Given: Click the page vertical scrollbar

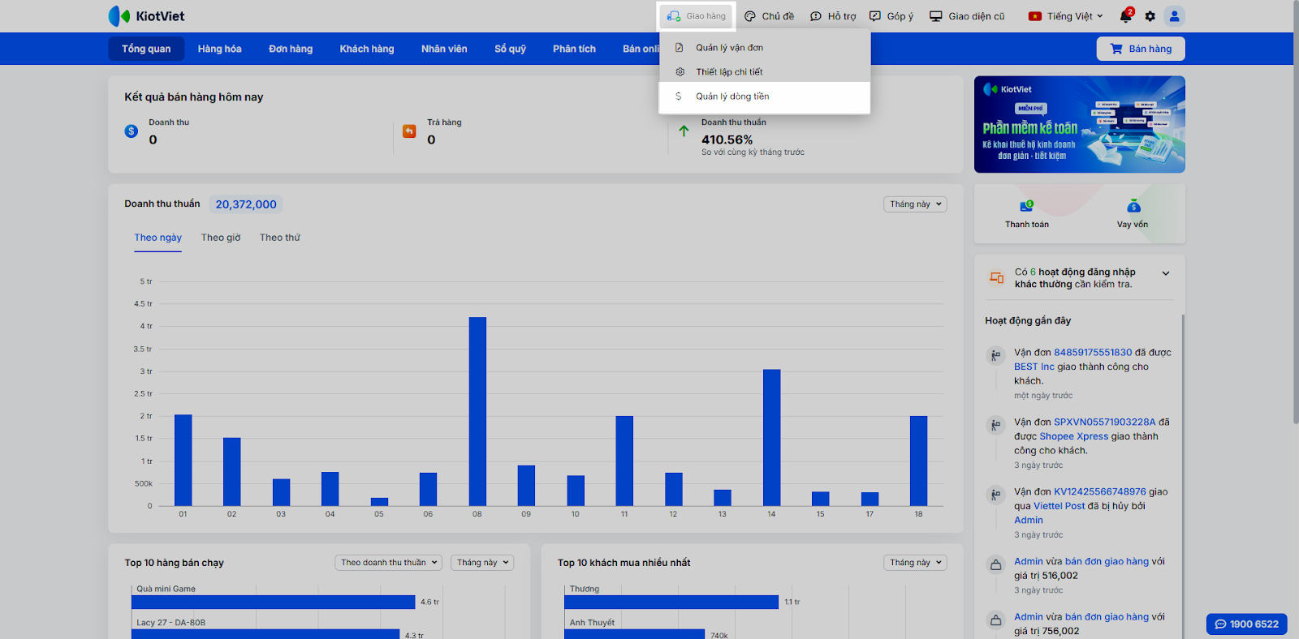Looking at the screenshot, I should pos(1295,212).
